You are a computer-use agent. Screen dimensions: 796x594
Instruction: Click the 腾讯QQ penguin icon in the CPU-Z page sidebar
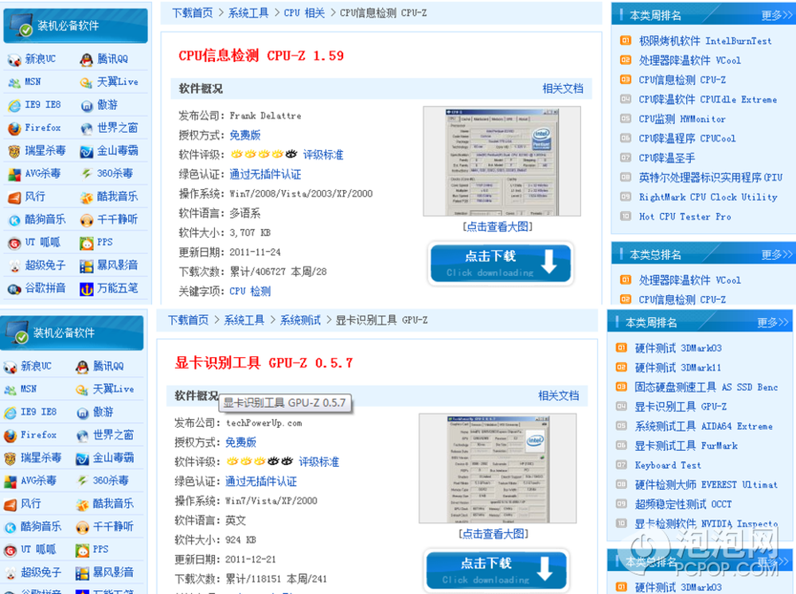tap(87, 60)
